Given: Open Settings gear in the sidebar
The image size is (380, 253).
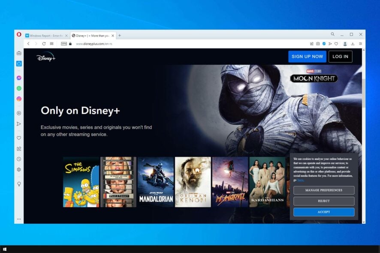Looking at the screenshot, I should click(x=19, y=170).
